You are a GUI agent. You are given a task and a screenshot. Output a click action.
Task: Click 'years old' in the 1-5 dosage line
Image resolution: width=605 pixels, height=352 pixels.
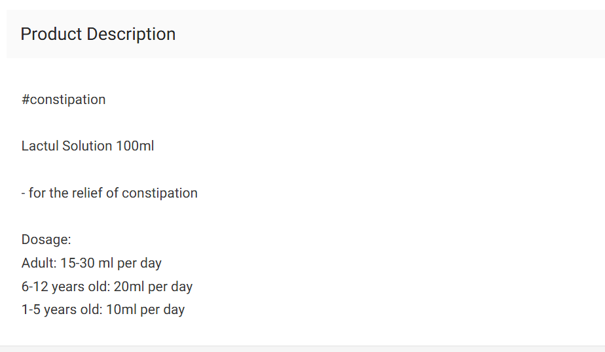[x=73, y=309]
